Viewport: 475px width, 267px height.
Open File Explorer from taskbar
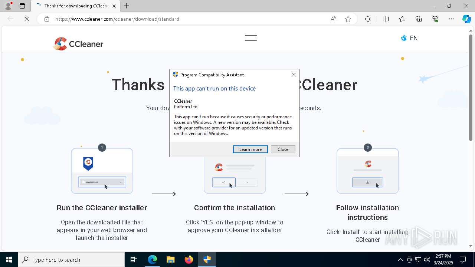(171, 260)
